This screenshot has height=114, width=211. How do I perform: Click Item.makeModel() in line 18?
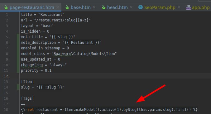point(82,110)
